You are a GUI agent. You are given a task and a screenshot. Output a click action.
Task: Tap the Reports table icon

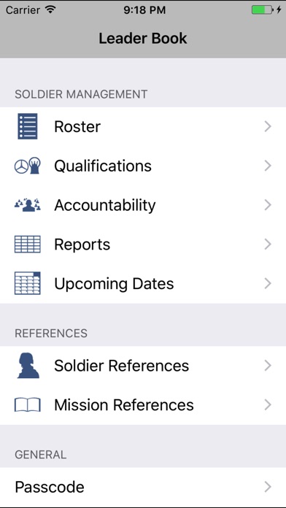click(28, 245)
